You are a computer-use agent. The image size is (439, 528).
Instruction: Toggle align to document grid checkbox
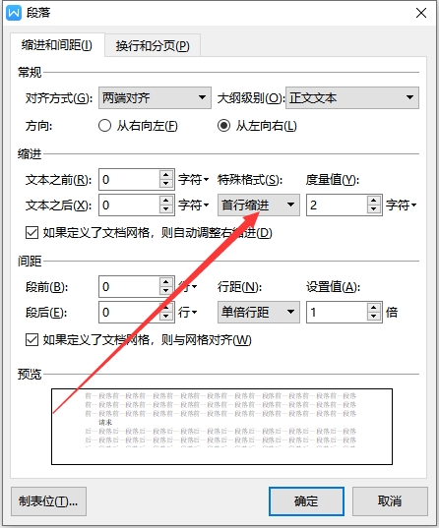(x=31, y=340)
